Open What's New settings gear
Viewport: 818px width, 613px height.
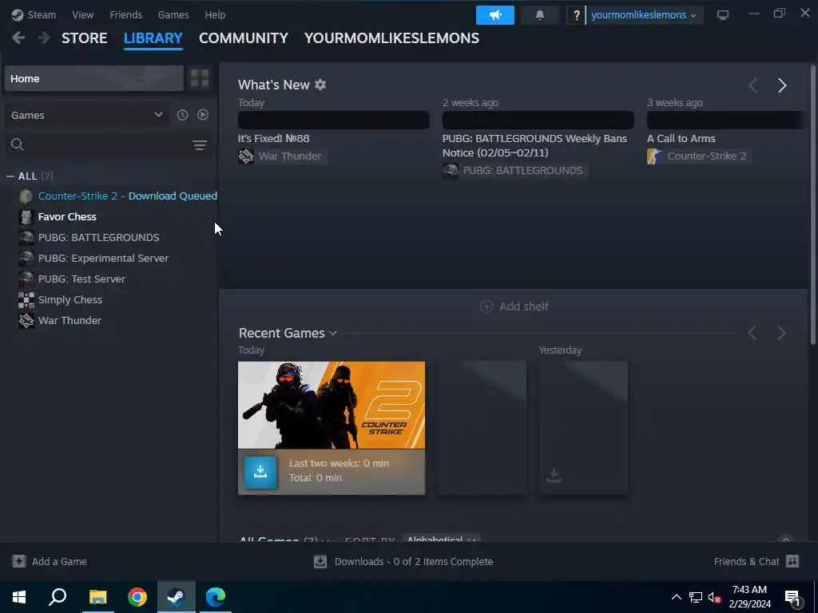tap(320, 85)
